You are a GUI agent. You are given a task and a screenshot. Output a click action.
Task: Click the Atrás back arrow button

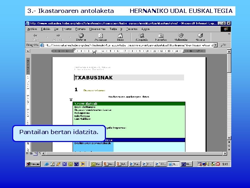tap(35, 37)
